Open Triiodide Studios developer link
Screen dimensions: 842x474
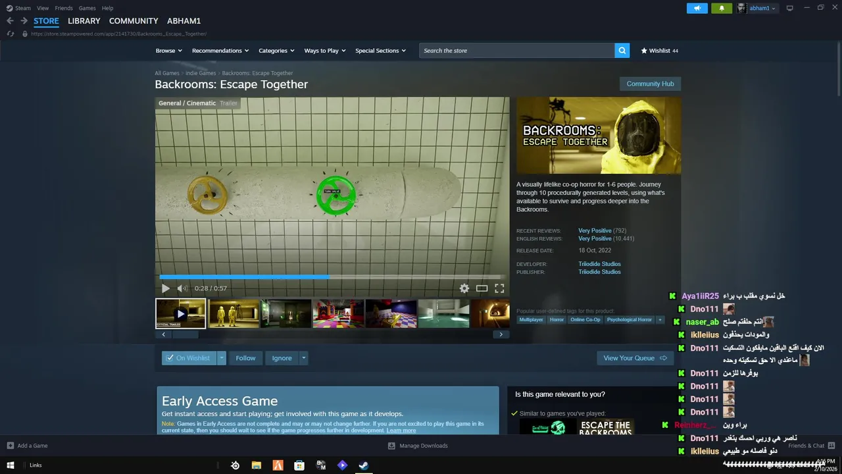pyautogui.click(x=599, y=264)
